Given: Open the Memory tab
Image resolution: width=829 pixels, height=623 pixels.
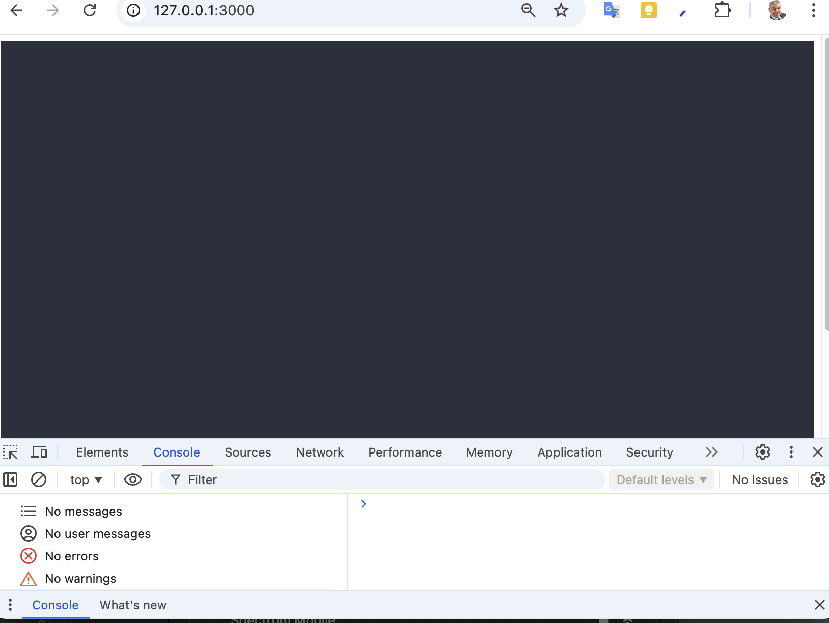Looking at the screenshot, I should 489,452.
